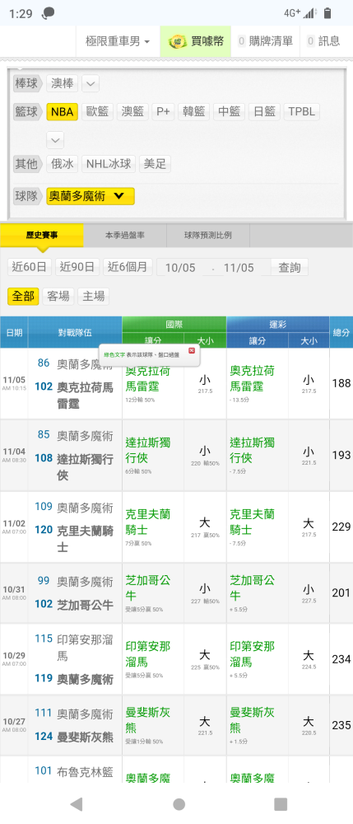Click 芝加哥公牛 in matchup column
Screen dimensions: 353x824
click(85, 604)
